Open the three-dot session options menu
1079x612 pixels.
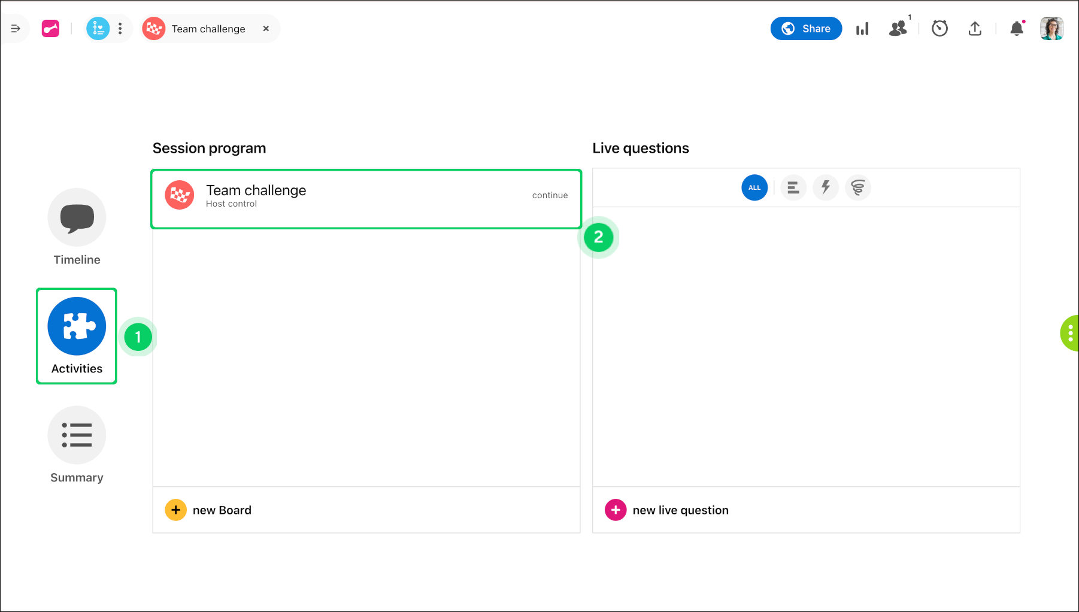[120, 29]
